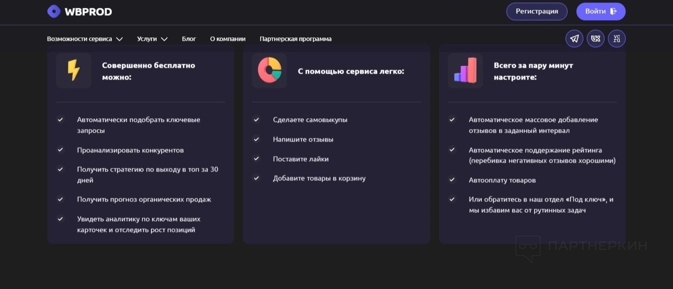673x289 pixels.
Task: Open the Блог menu item
Action: tap(189, 39)
